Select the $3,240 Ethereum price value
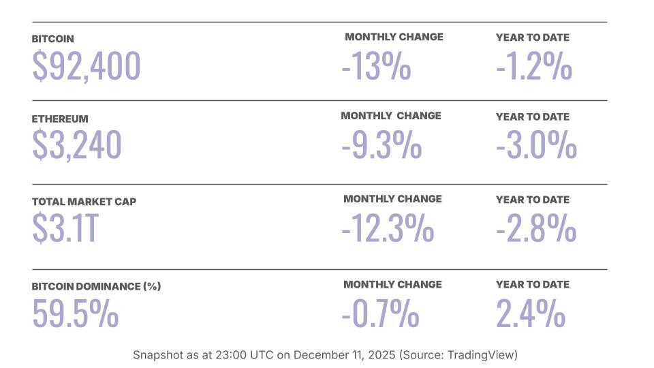This screenshot has width=654, height=368. 77,145
